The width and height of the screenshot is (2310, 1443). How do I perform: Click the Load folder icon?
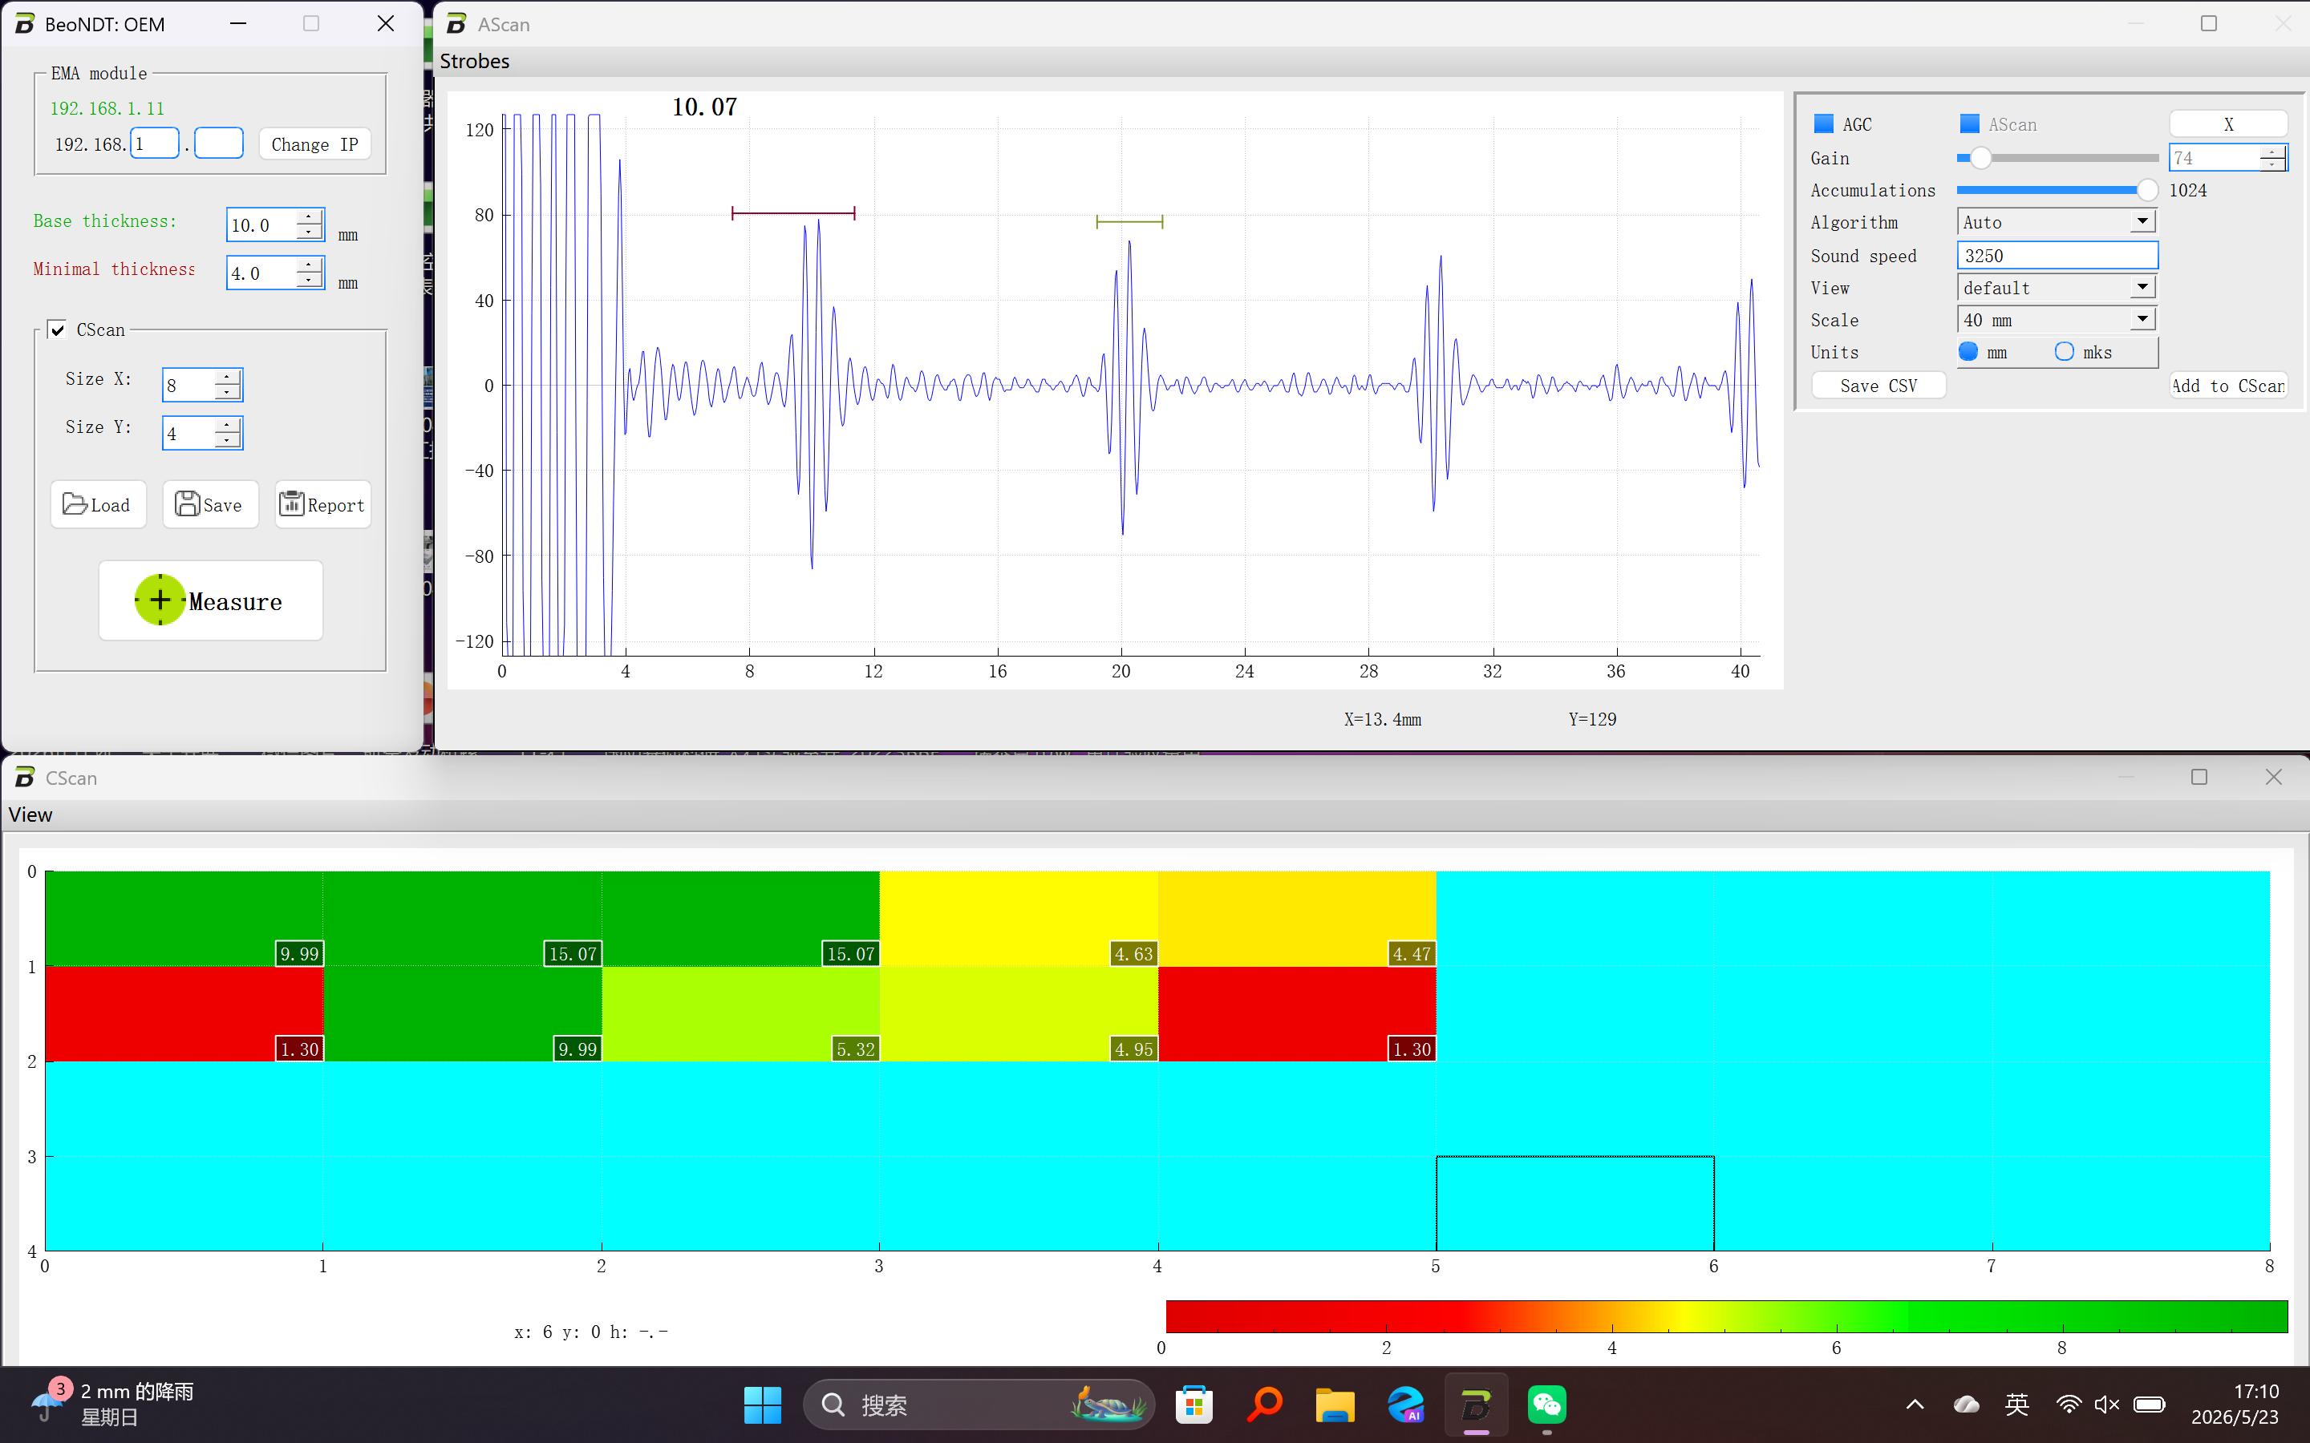75,504
